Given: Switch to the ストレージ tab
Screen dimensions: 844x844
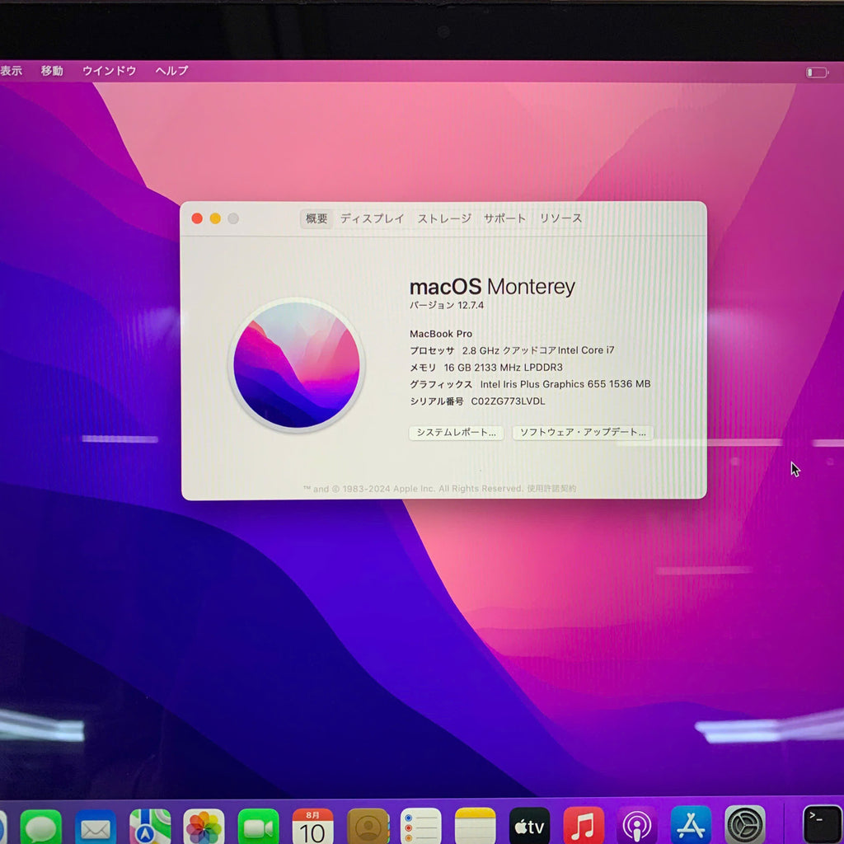Looking at the screenshot, I should click(444, 218).
